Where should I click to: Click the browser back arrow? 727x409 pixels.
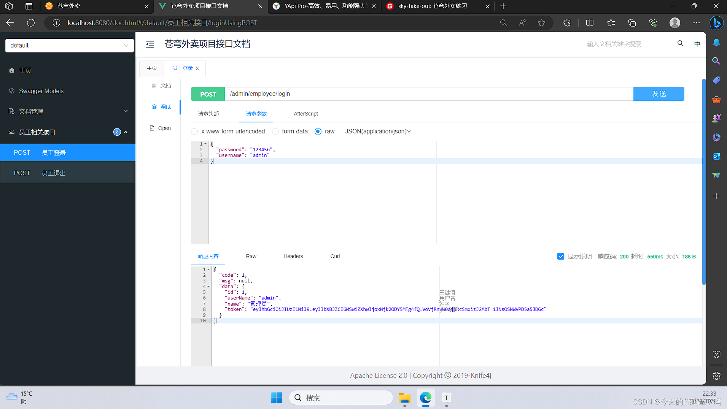[x=10, y=23]
